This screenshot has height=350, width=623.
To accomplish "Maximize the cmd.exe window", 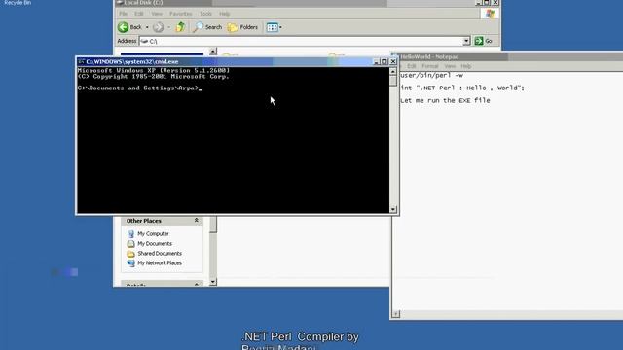I will click(x=385, y=61).
